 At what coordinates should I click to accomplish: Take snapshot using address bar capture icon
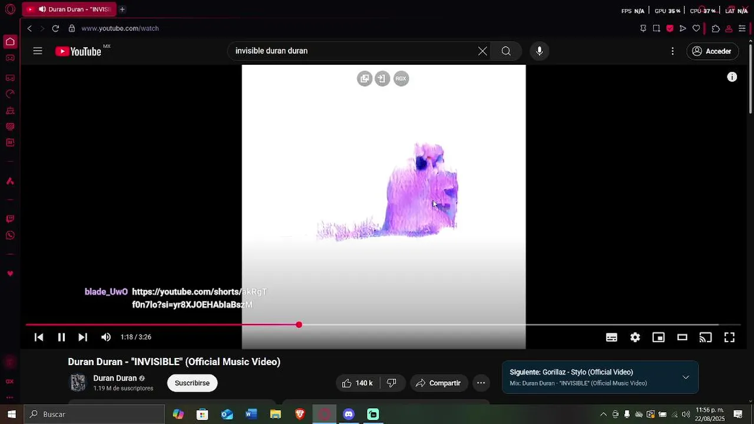click(x=656, y=28)
